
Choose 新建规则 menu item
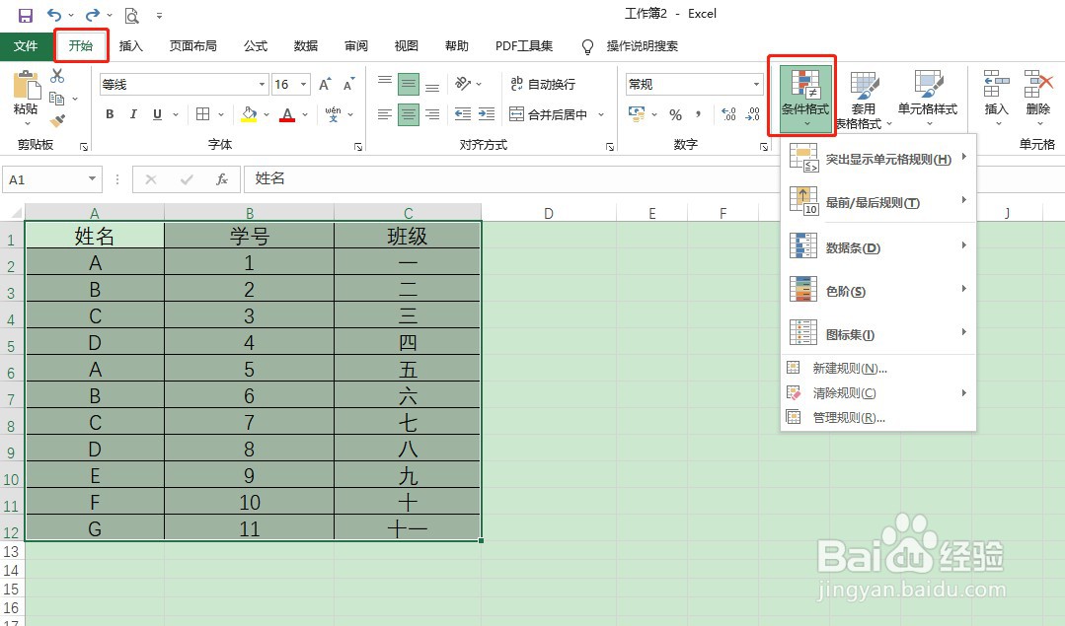pos(878,369)
